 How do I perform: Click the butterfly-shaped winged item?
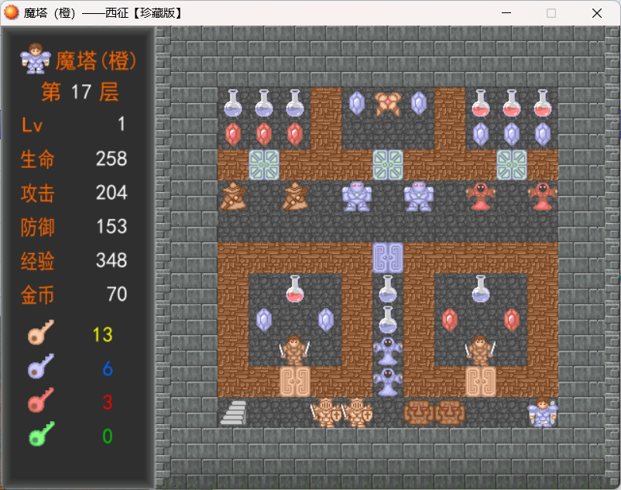(x=388, y=104)
